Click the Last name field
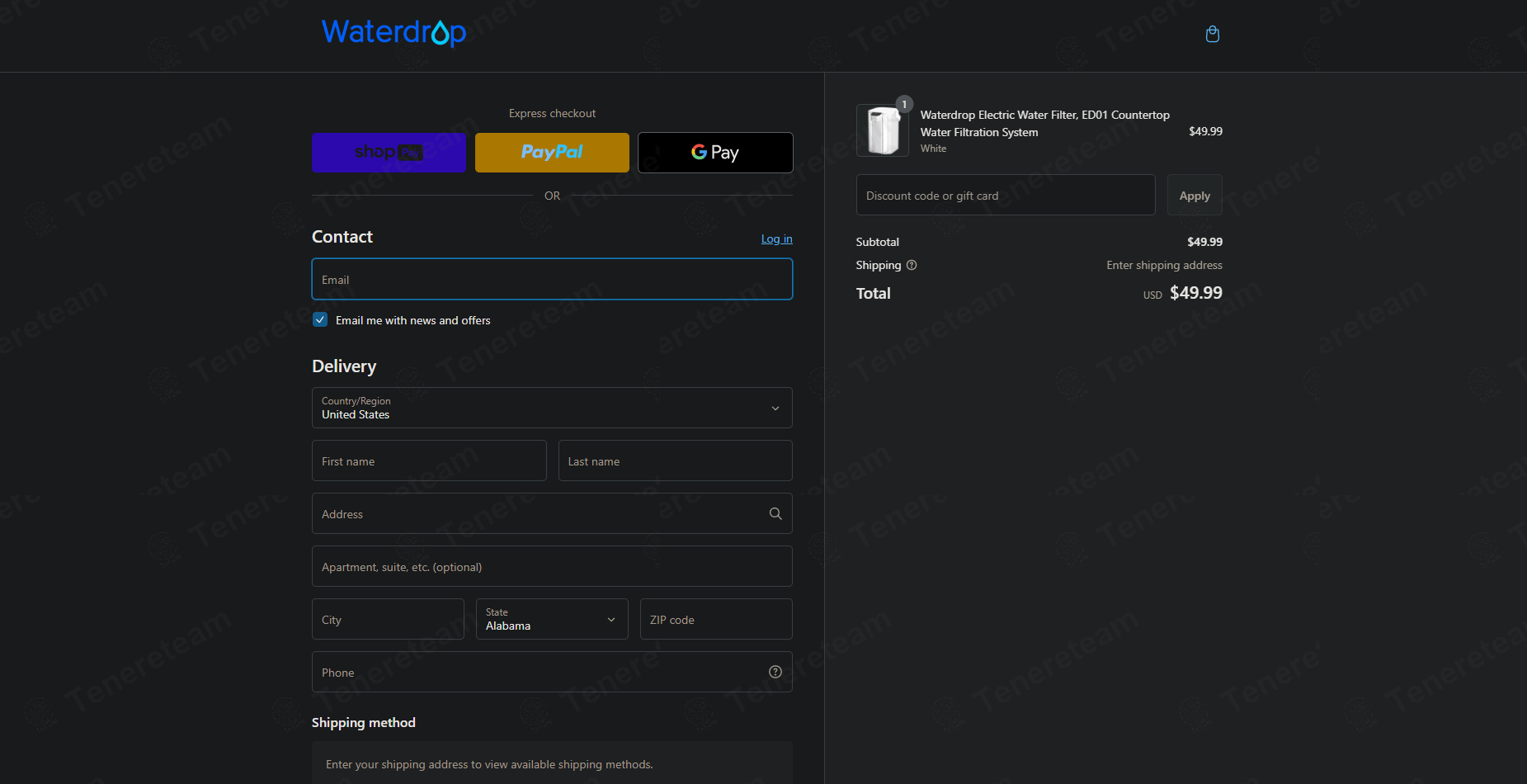 click(x=675, y=460)
